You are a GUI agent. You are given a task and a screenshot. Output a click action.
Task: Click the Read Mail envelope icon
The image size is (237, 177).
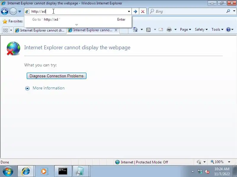pyautogui.click(x=161, y=29)
